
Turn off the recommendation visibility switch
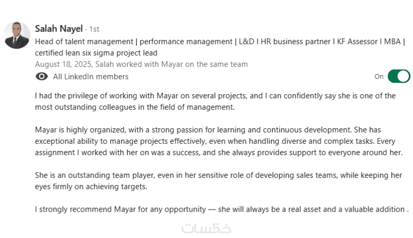coord(399,77)
